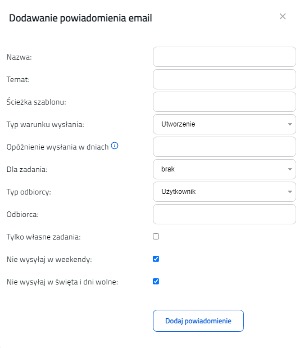
Task: Click the arrow next to Utworzenie
Action: click(289, 124)
